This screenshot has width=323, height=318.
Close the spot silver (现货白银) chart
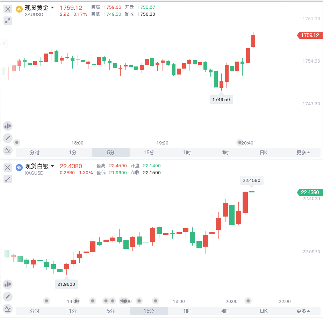pos(8,168)
